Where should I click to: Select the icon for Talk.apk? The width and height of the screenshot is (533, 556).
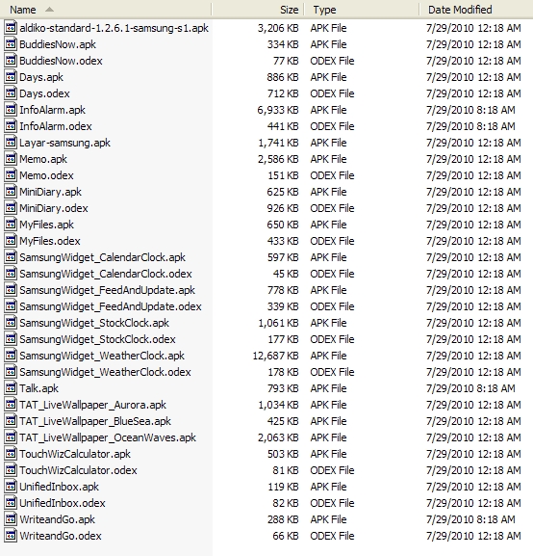(11, 388)
